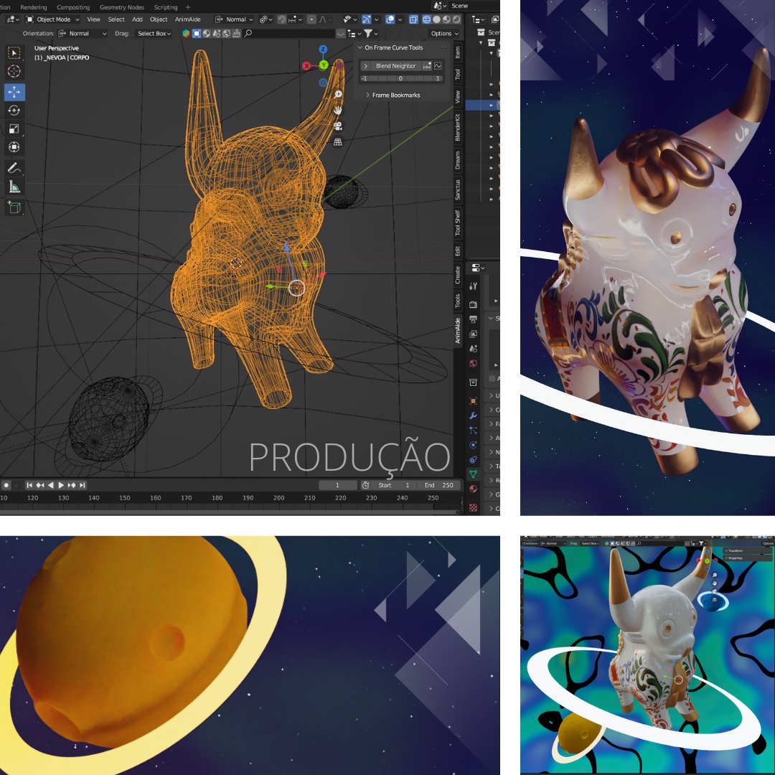Open the Texture properties checker icon
This screenshot has height=775, width=775.
pos(473,507)
